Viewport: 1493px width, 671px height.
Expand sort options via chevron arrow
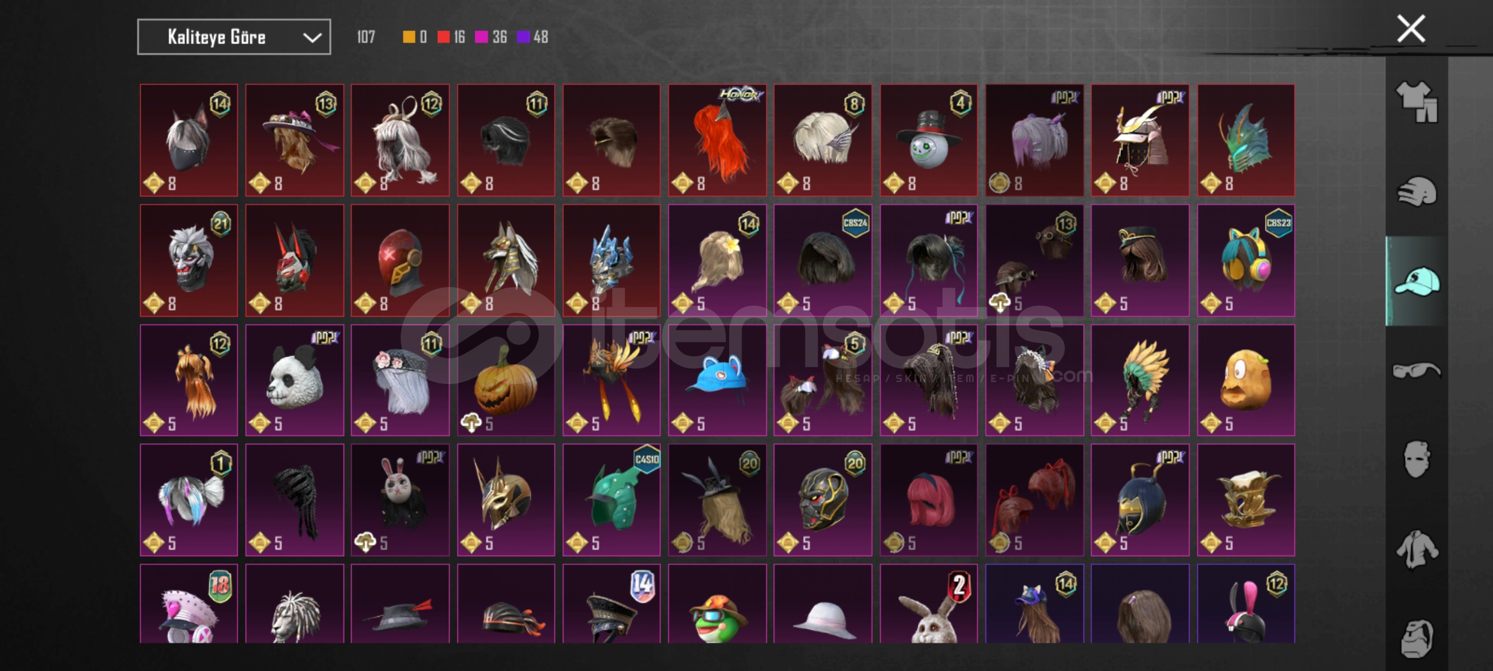coord(312,38)
